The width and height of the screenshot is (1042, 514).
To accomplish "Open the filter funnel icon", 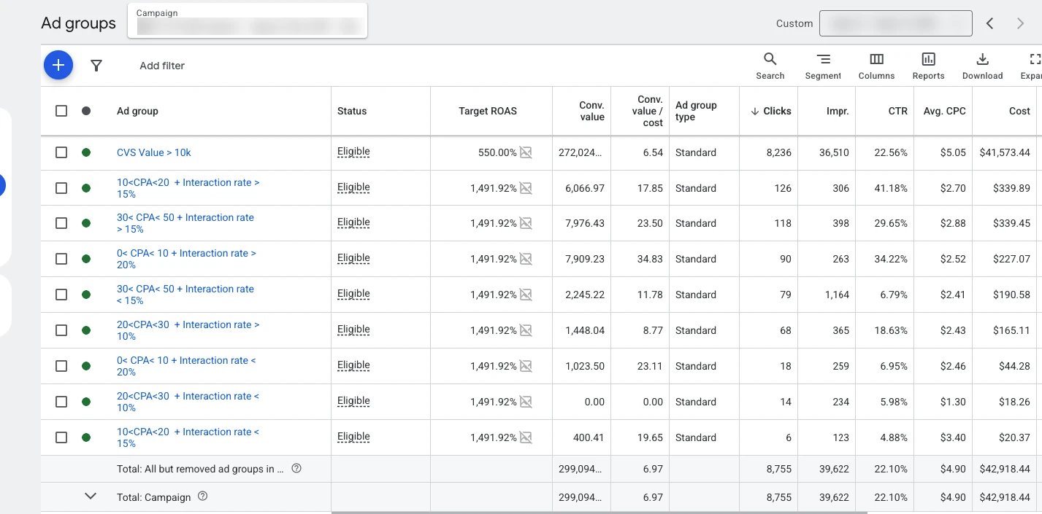I will tap(96, 66).
